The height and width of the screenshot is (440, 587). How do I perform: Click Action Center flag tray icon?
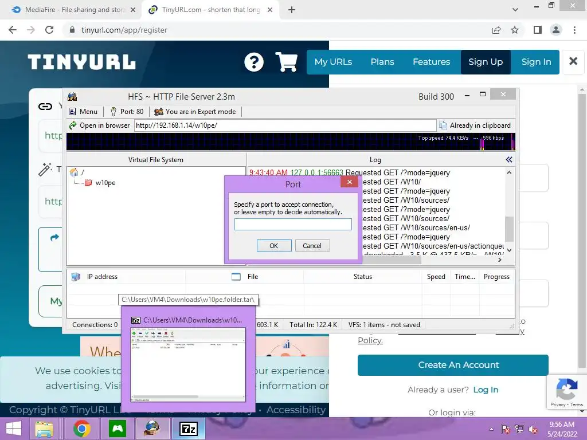click(506, 429)
